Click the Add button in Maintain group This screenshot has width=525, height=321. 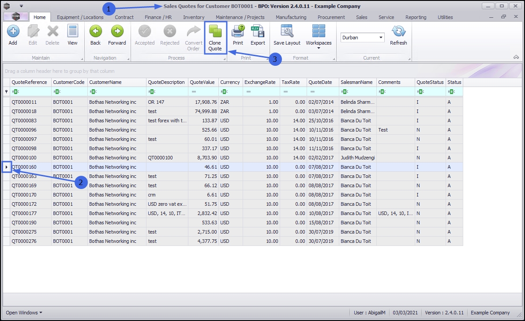(13, 35)
